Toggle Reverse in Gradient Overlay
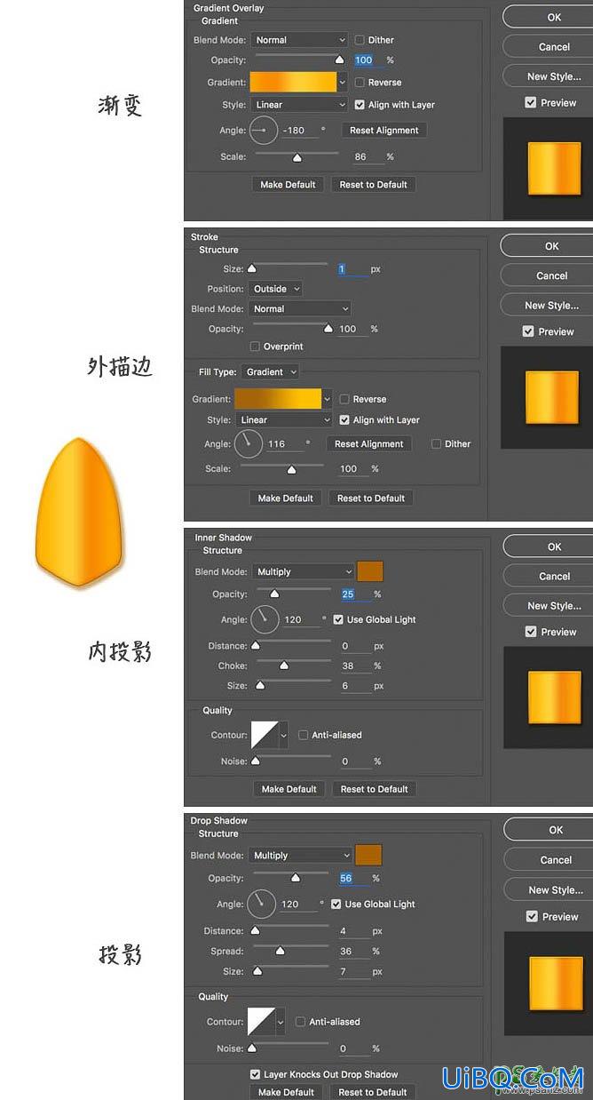 [x=360, y=83]
